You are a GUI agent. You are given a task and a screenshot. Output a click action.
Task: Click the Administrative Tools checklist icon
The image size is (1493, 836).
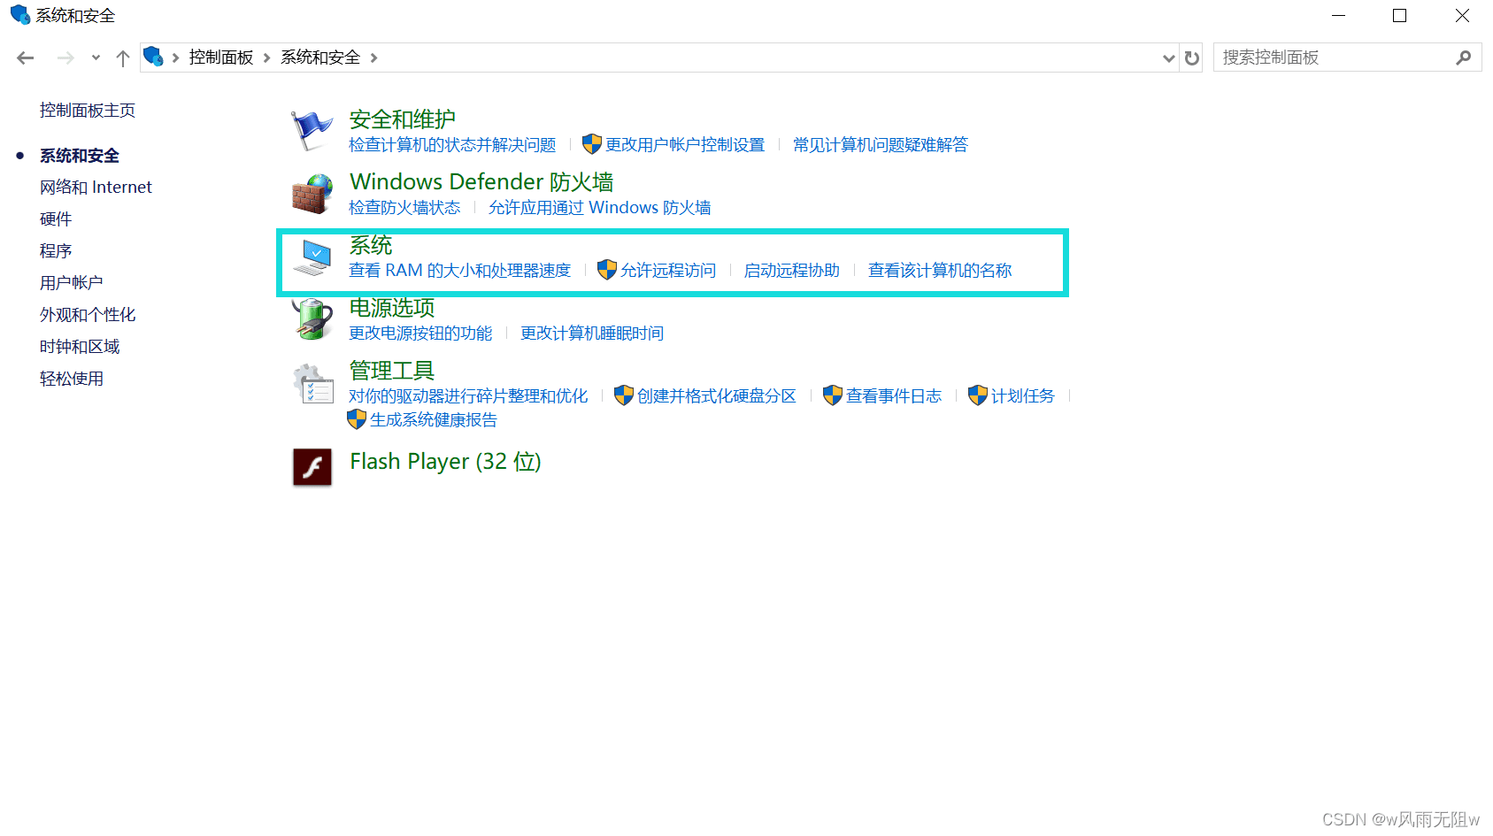click(312, 383)
